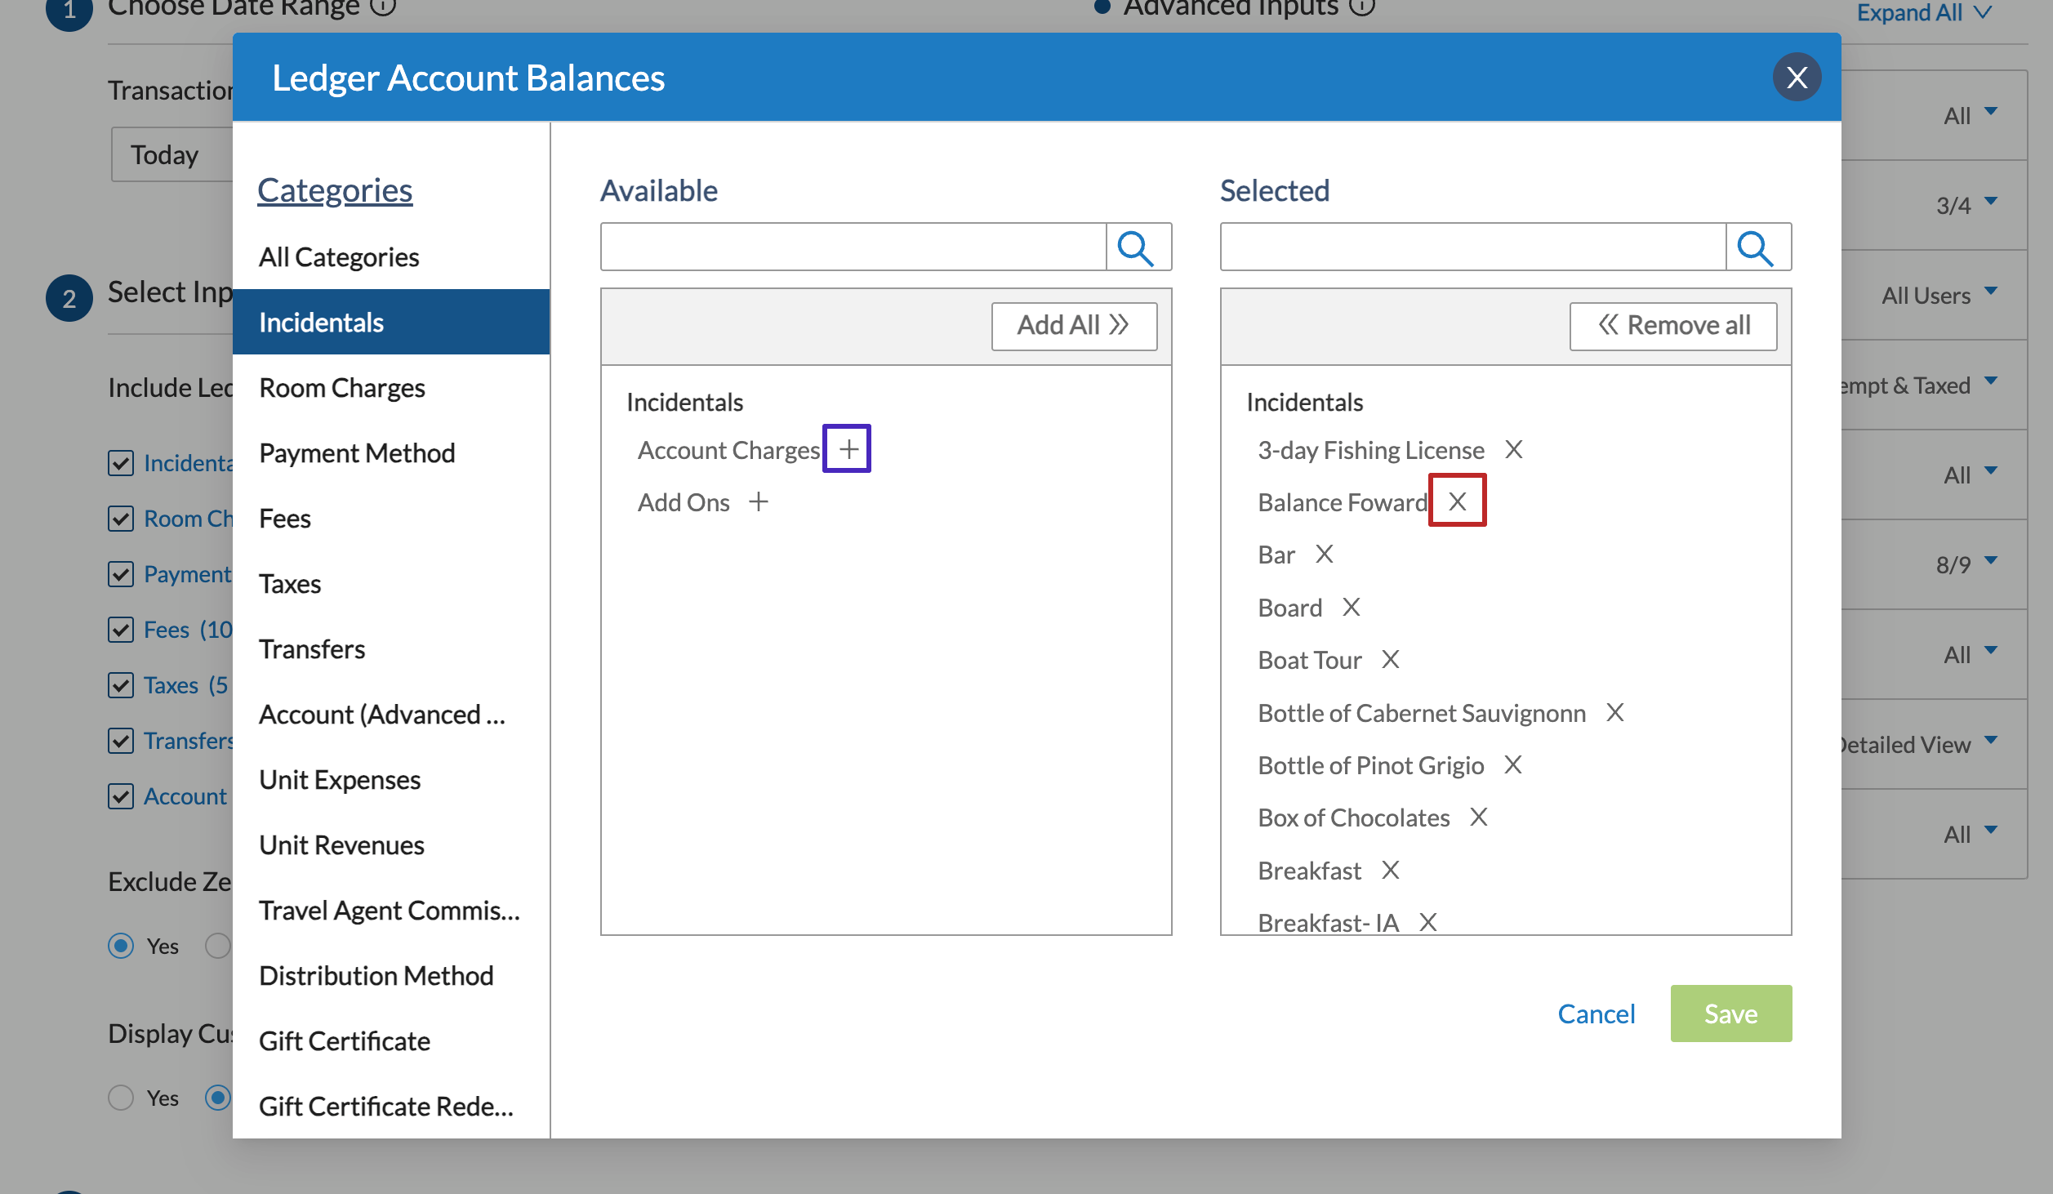This screenshot has height=1194, width=2053.
Task: Remove Boat Tour from selected list
Action: (1390, 659)
